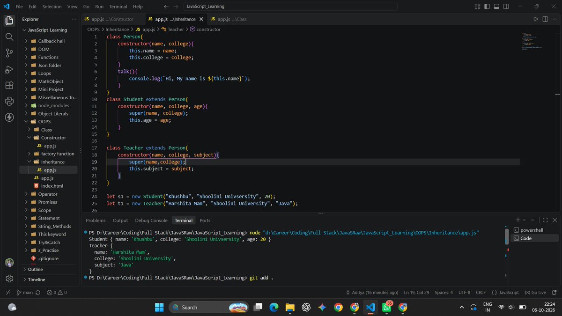
Task: Open the editor More Actions ellipsis
Action: point(555,19)
